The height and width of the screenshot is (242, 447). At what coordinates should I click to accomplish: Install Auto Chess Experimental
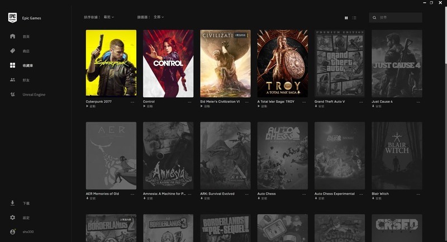coord(320,198)
